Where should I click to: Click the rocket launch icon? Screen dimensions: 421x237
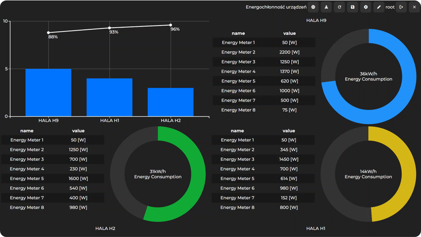tap(326, 7)
